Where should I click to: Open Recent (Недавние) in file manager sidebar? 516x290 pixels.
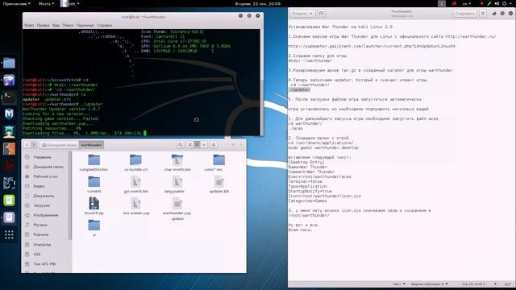[42, 157]
